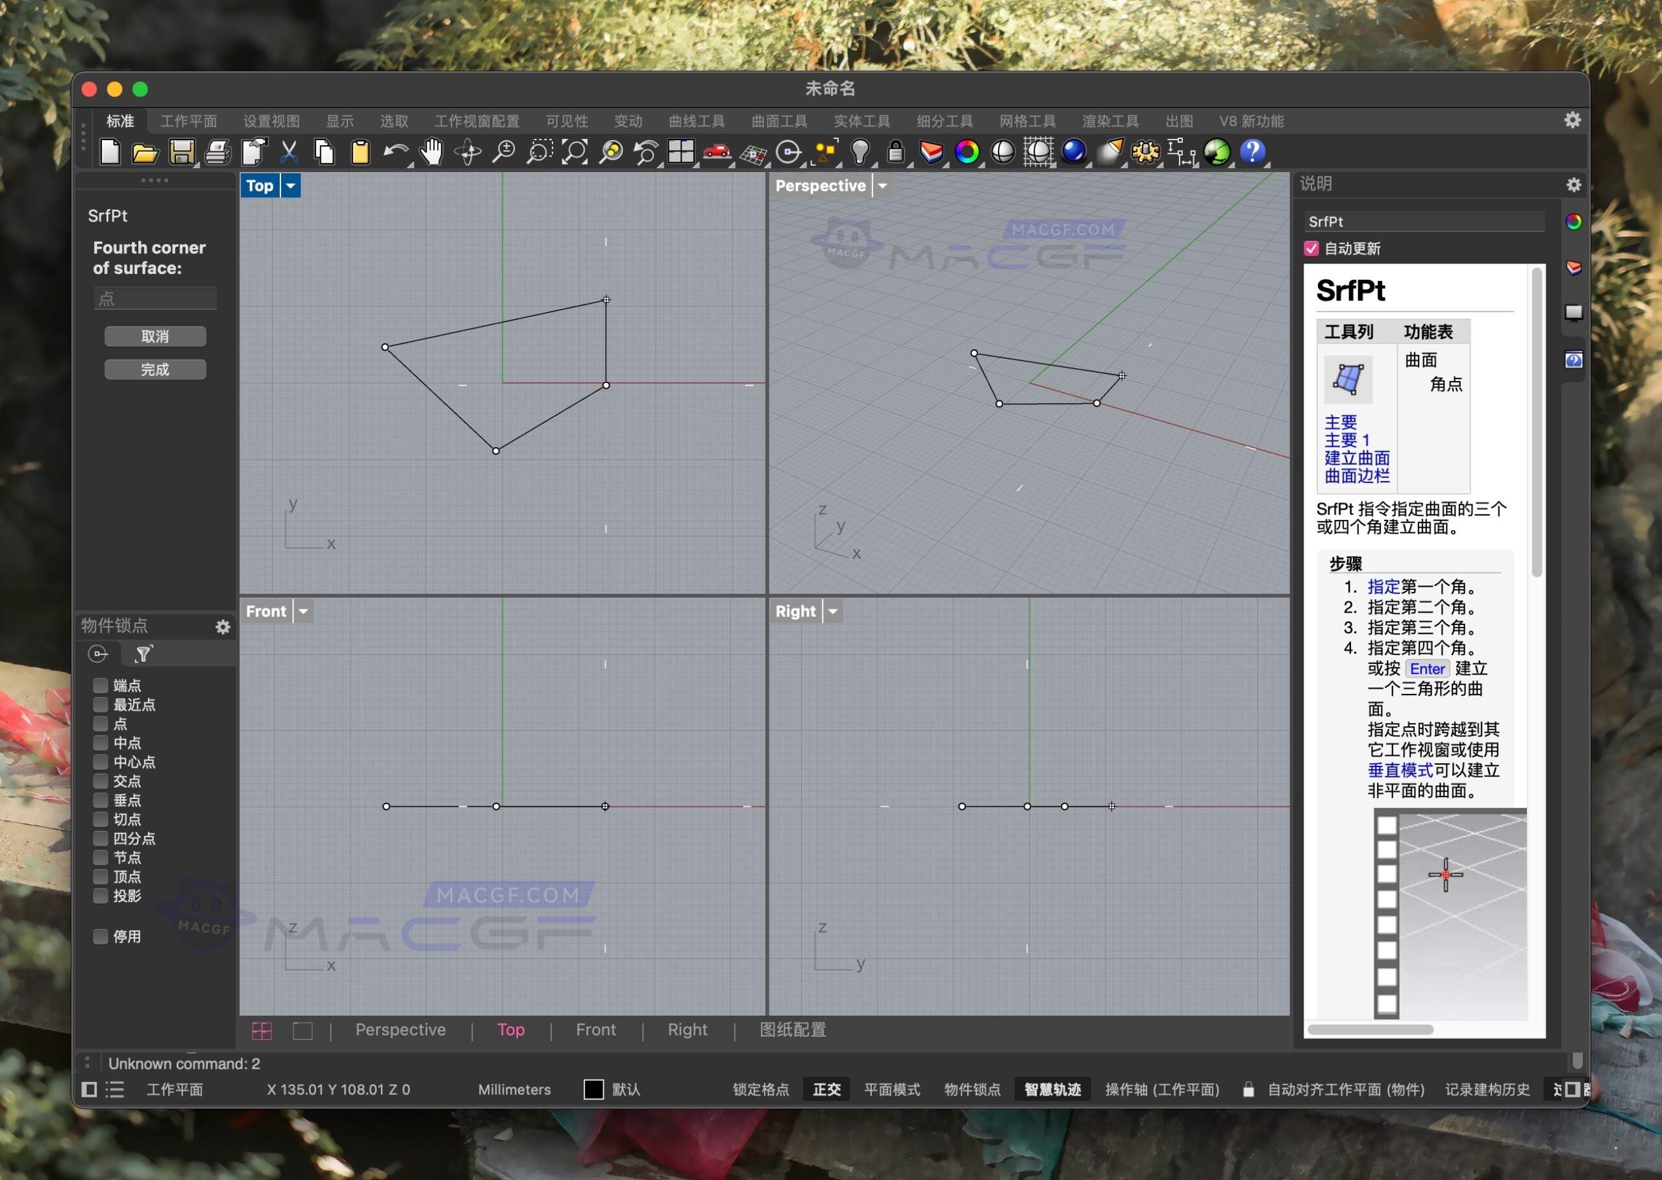Open the help question mark icon
Viewport: 1662px width, 1180px height.
click(x=1252, y=152)
